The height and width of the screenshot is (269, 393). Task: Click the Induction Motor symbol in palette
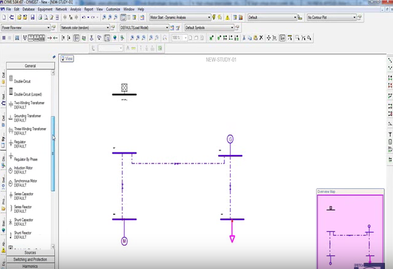pyautogui.click(x=23, y=170)
